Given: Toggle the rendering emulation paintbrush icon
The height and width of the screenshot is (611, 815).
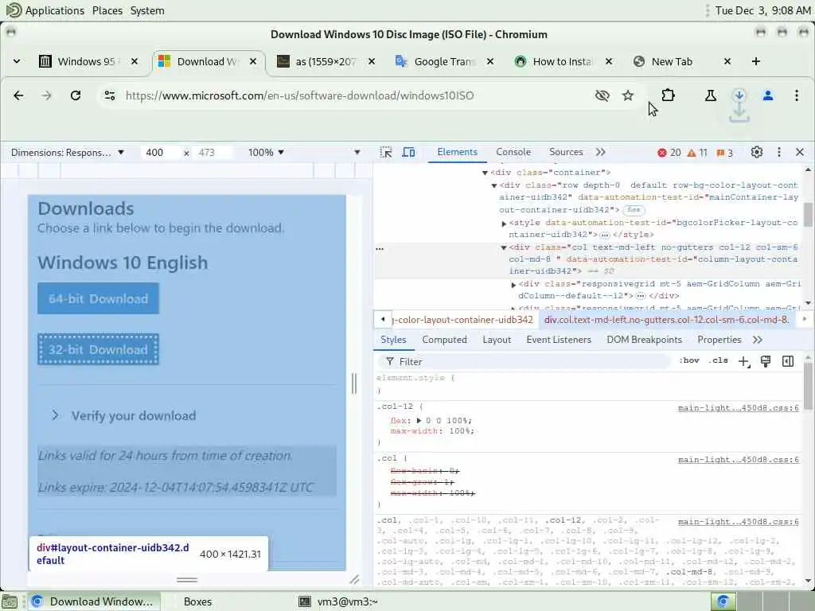Looking at the screenshot, I should coord(766,362).
